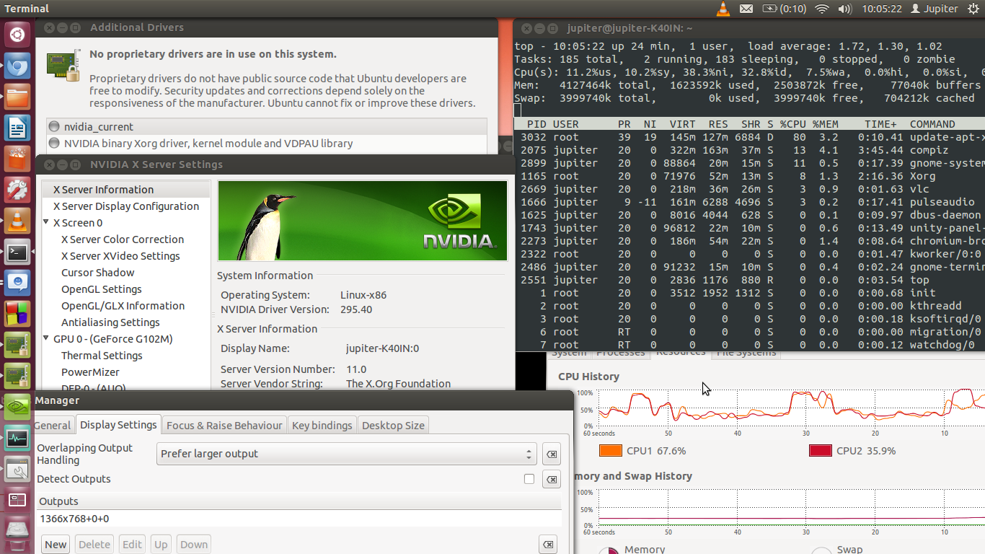Screen dimensions: 985x554
Task: Click the jupiter-K40IN:0 display name value
Action: point(382,348)
